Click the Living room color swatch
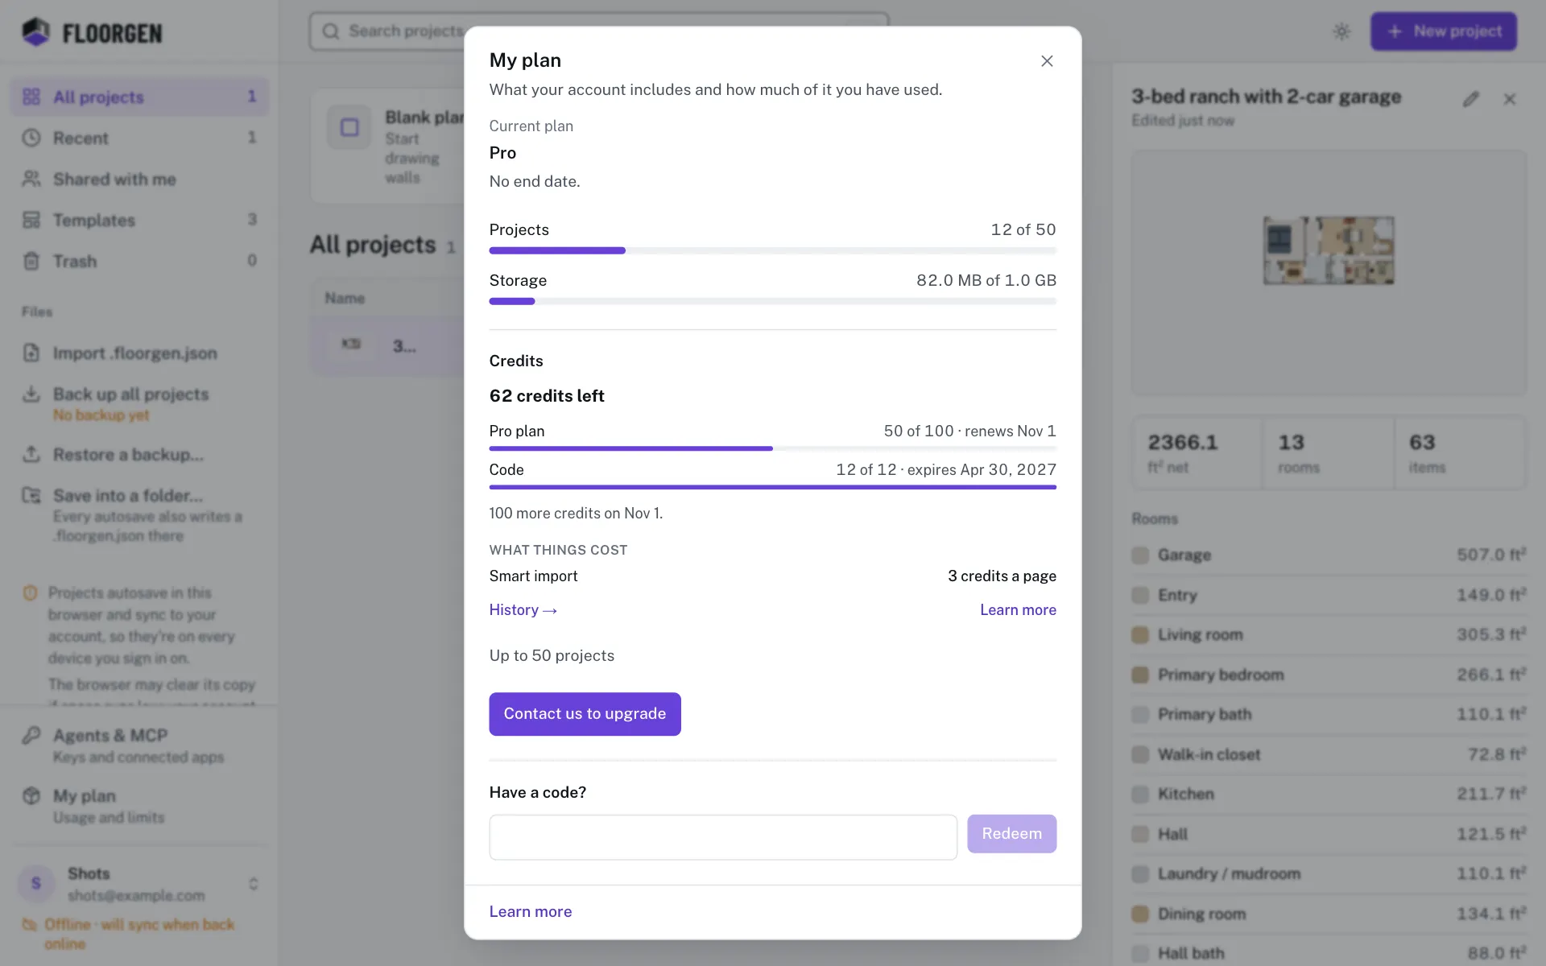 coord(1140,635)
